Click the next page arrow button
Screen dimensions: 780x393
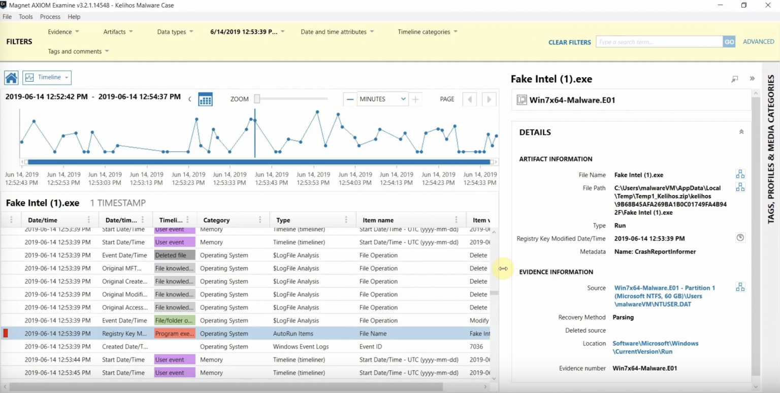(489, 99)
